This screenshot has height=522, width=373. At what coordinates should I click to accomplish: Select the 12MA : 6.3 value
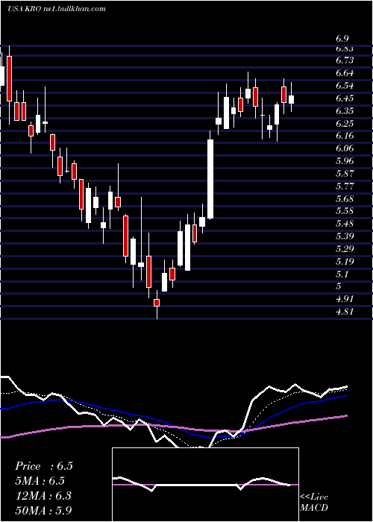(x=43, y=496)
